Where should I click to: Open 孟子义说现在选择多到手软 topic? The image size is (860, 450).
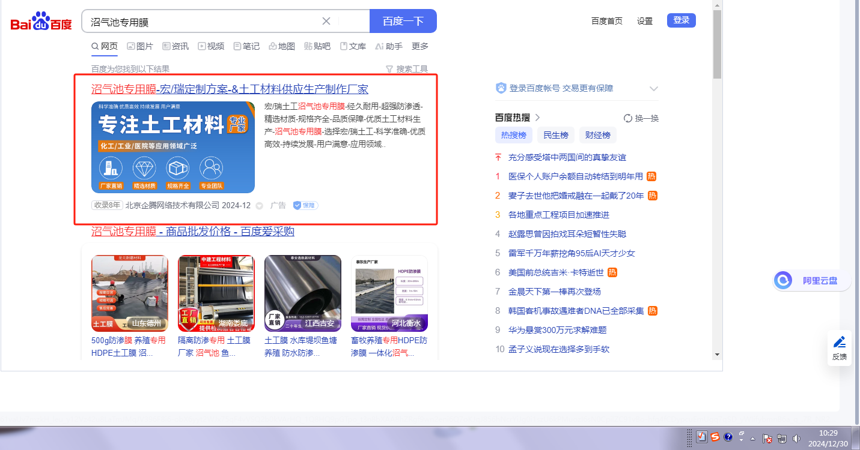click(x=559, y=349)
